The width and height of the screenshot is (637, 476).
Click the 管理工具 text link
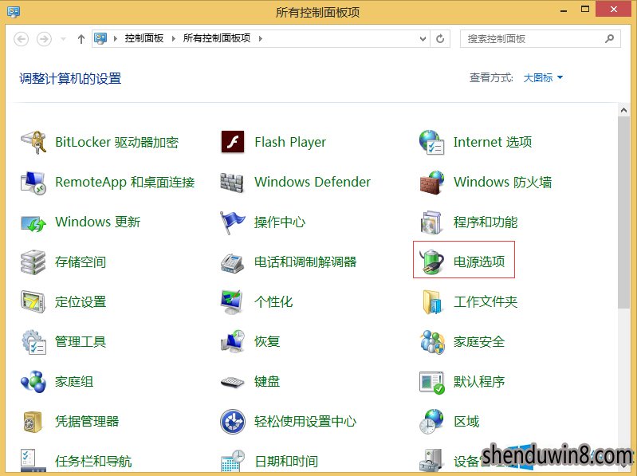click(81, 341)
